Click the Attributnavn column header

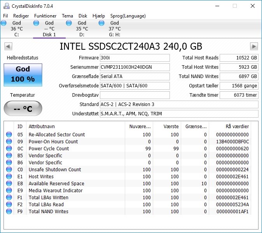point(75,126)
